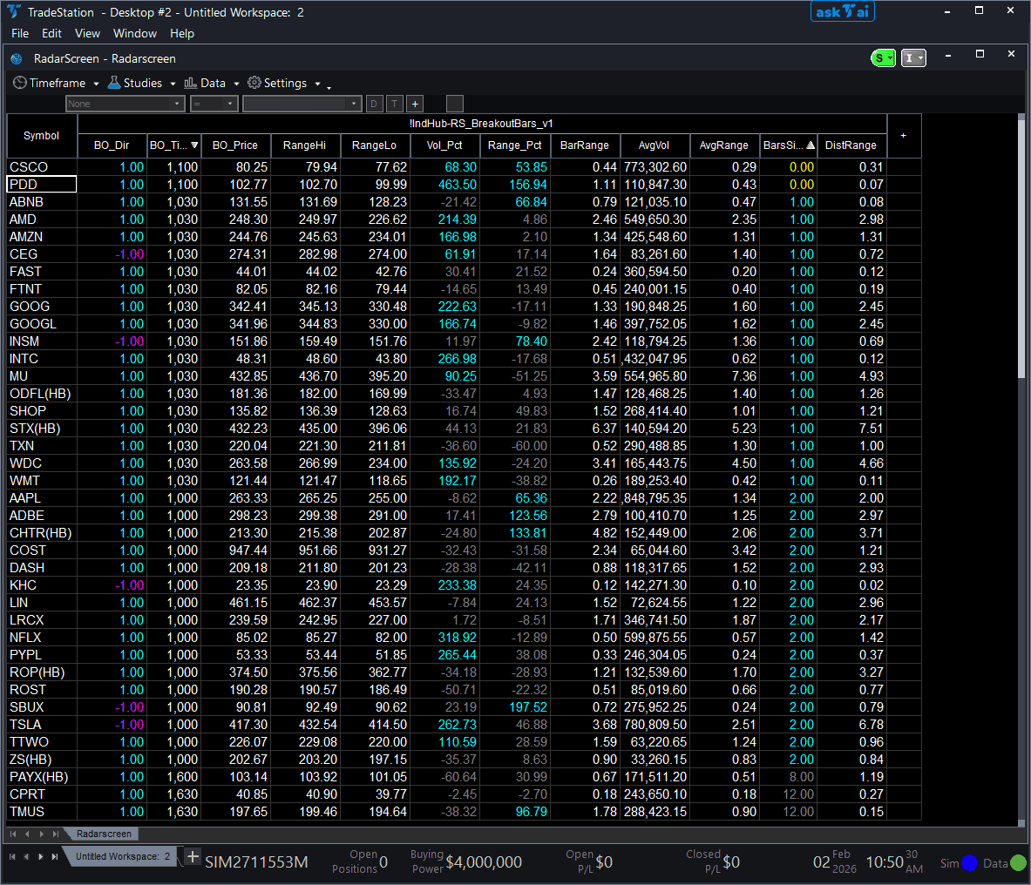Open the Timeframe clock icon
1031x885 pixels.
coord(19,83)
